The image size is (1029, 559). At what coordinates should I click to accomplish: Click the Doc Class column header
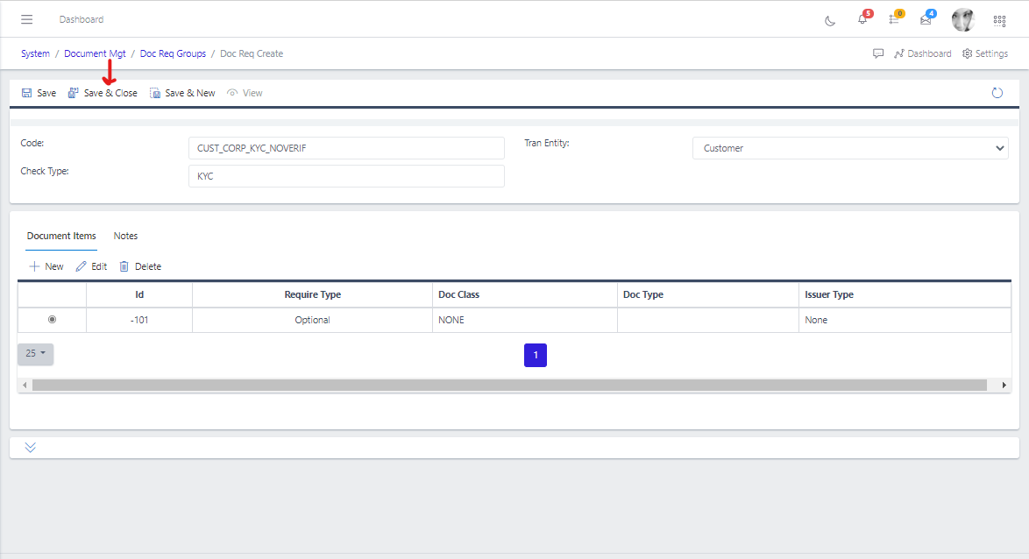[525, 294]
